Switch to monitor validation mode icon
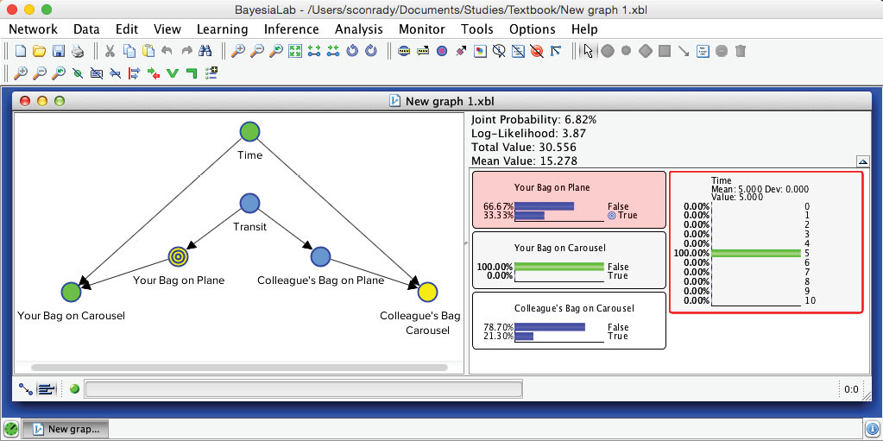The image size is (883, 441). click(47, 388)
